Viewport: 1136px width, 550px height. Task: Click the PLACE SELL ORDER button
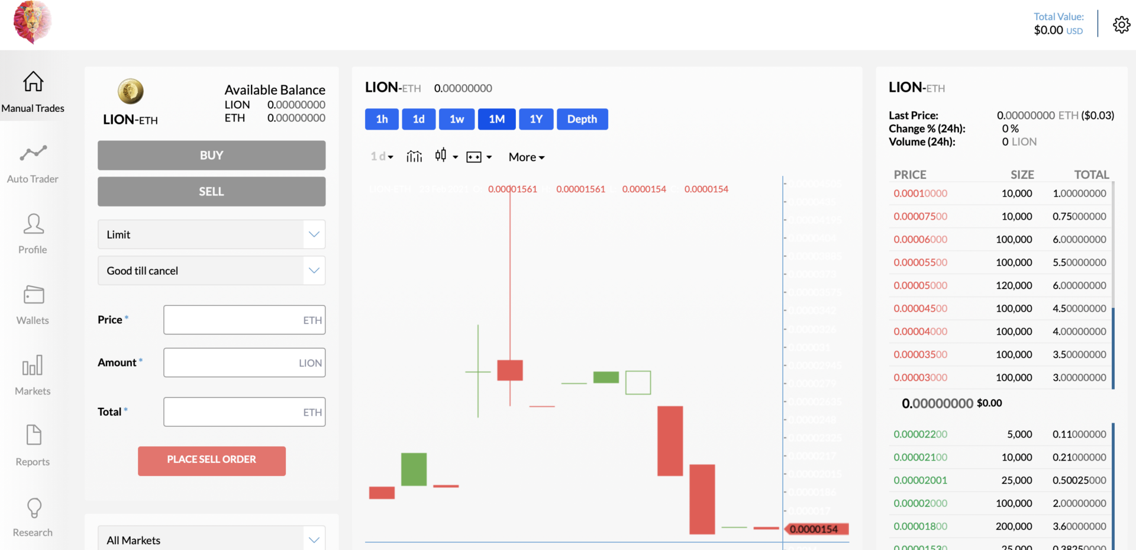[x=211, y=460]
